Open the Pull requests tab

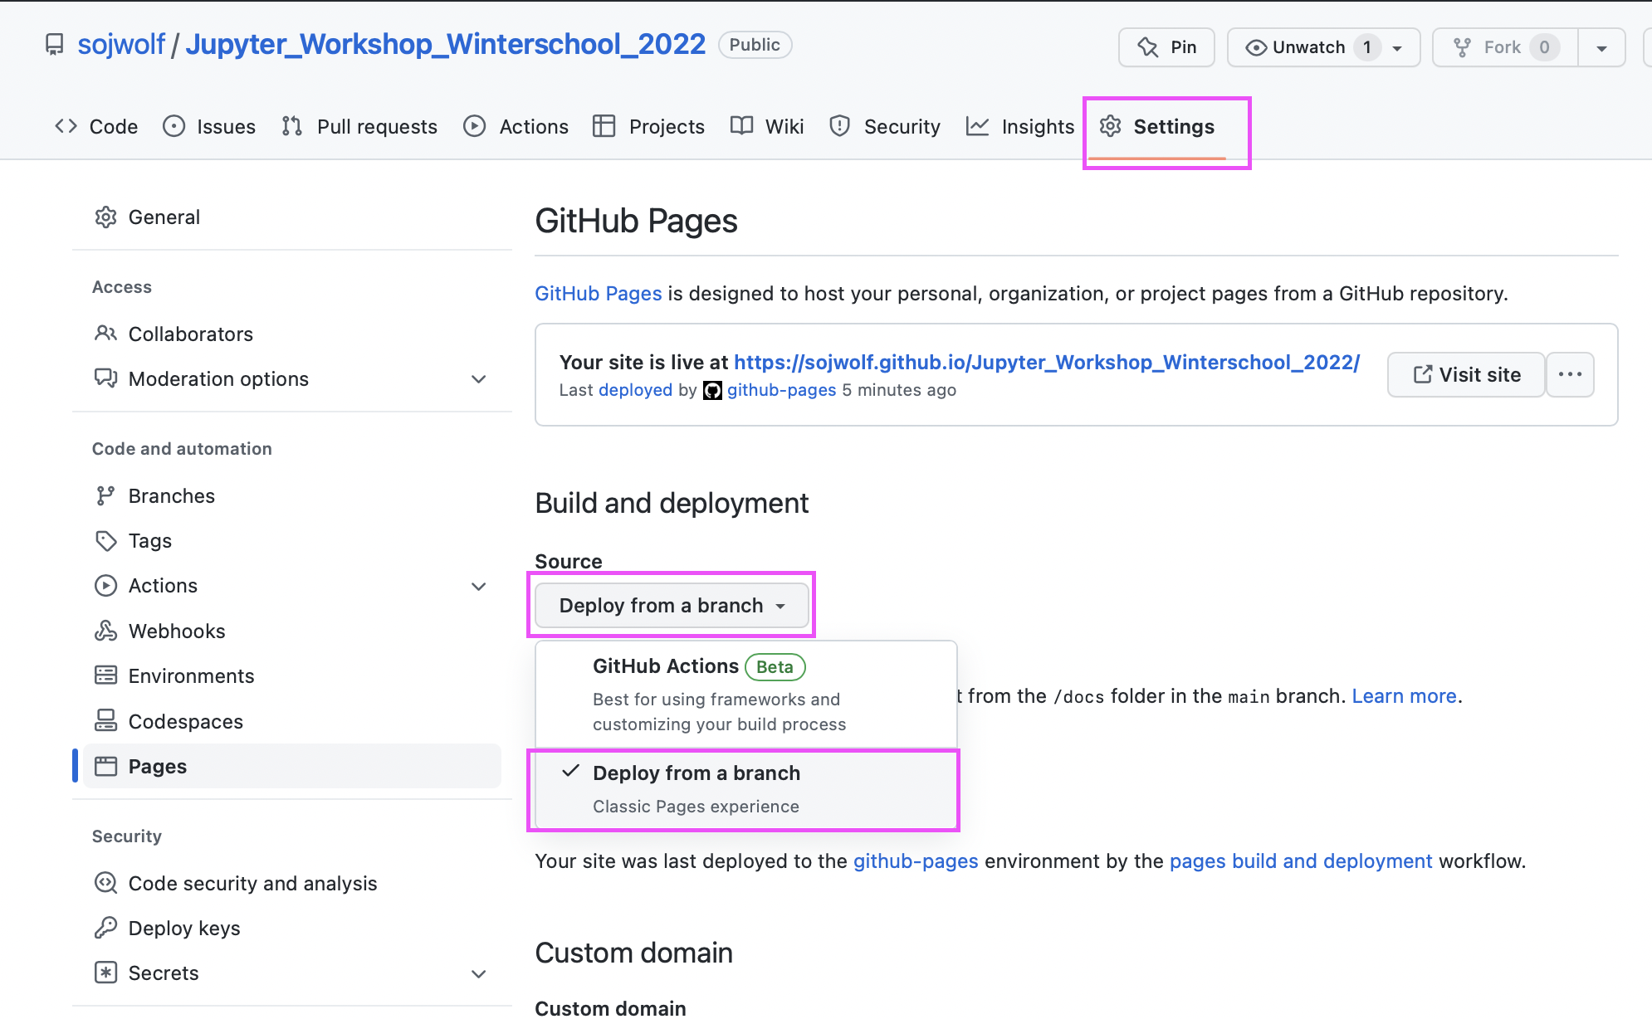point(359,126)
